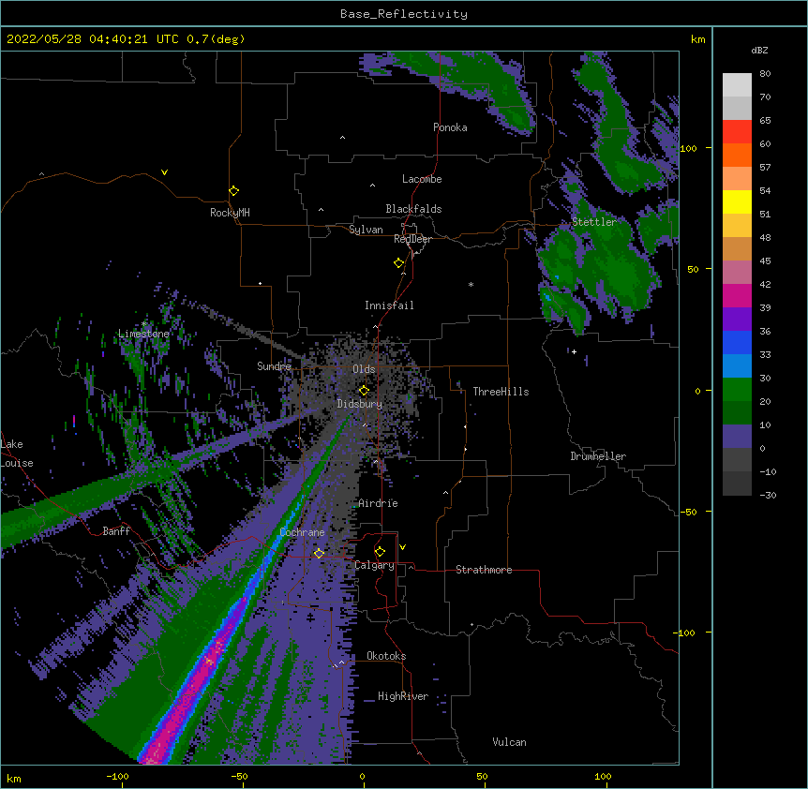
Task: Click the 50 tick on the bottom axis
Action: point(482,776)
